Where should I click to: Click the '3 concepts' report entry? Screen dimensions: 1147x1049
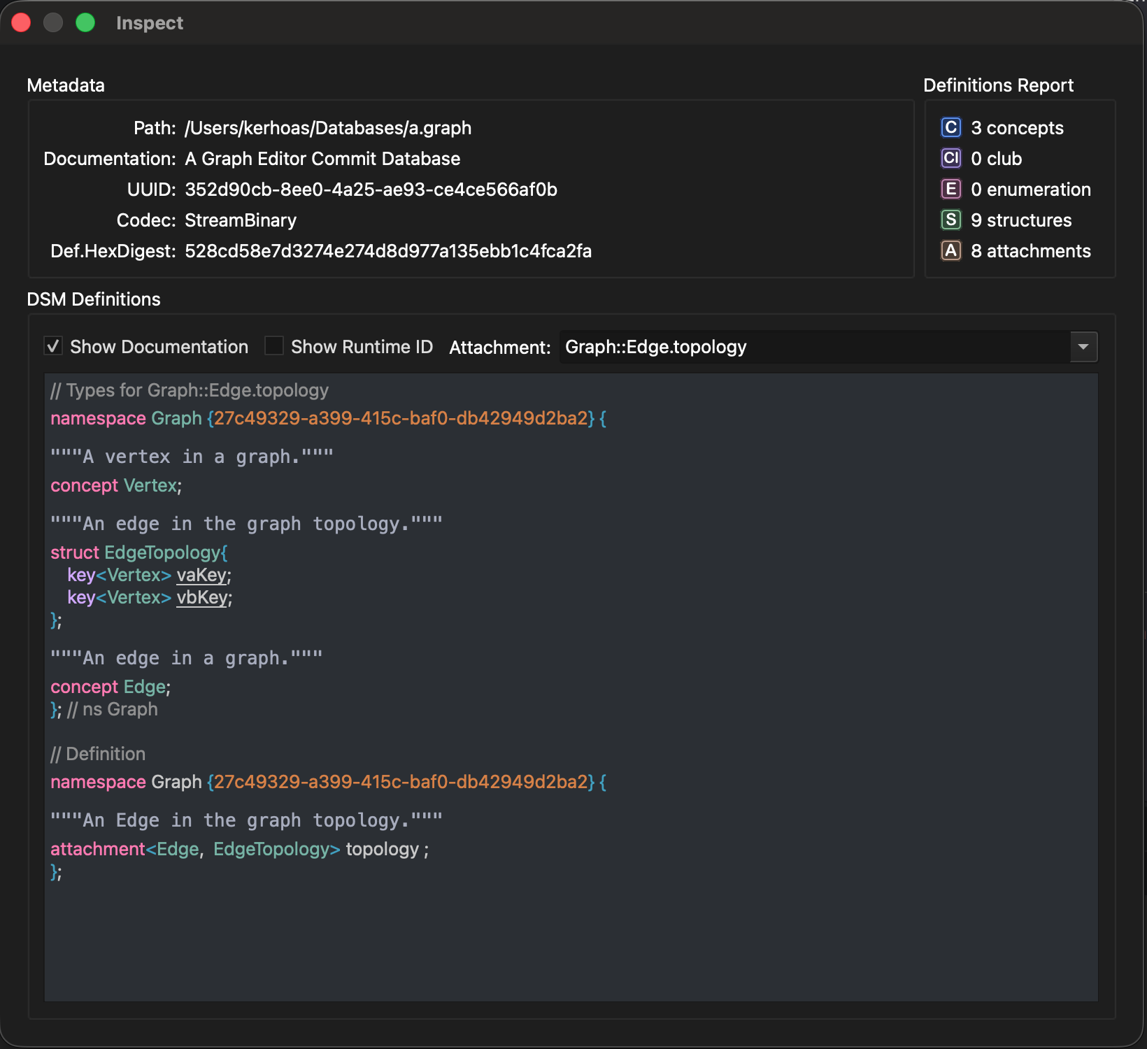[x=1017, y=128]
